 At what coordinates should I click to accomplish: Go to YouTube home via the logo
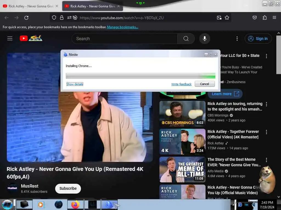pyautogui.click(x=31, y=38)
